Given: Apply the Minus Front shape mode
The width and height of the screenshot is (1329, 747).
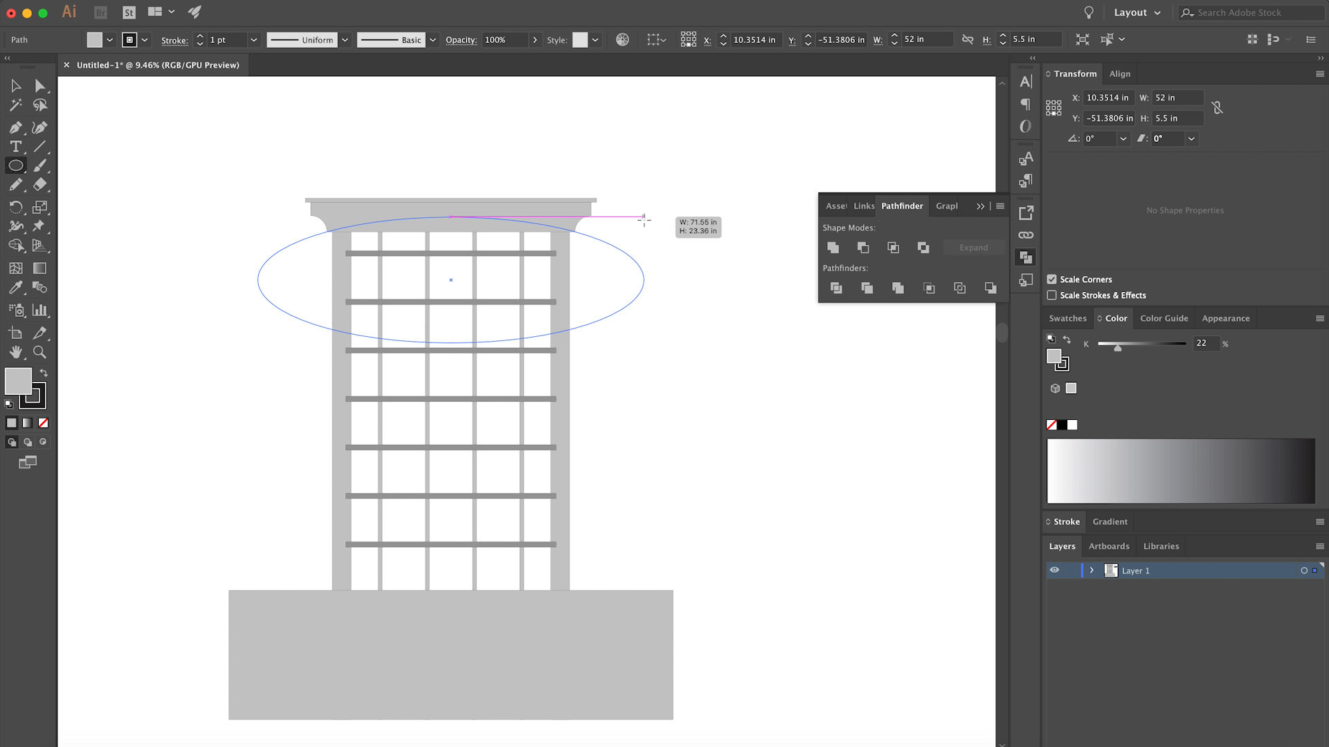Looking at the screenshot, I should point(863,247).
